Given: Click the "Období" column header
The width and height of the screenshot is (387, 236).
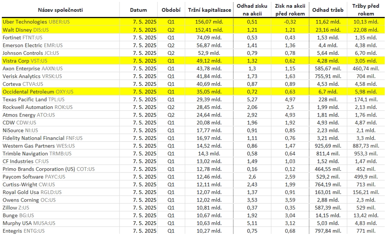Looking at the screenshot, I should point(171,10).
